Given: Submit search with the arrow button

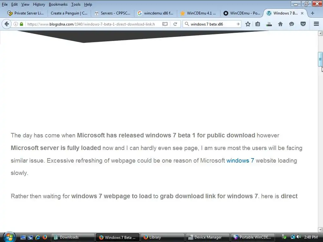Looking at the screenshot, I should (238, 24).
